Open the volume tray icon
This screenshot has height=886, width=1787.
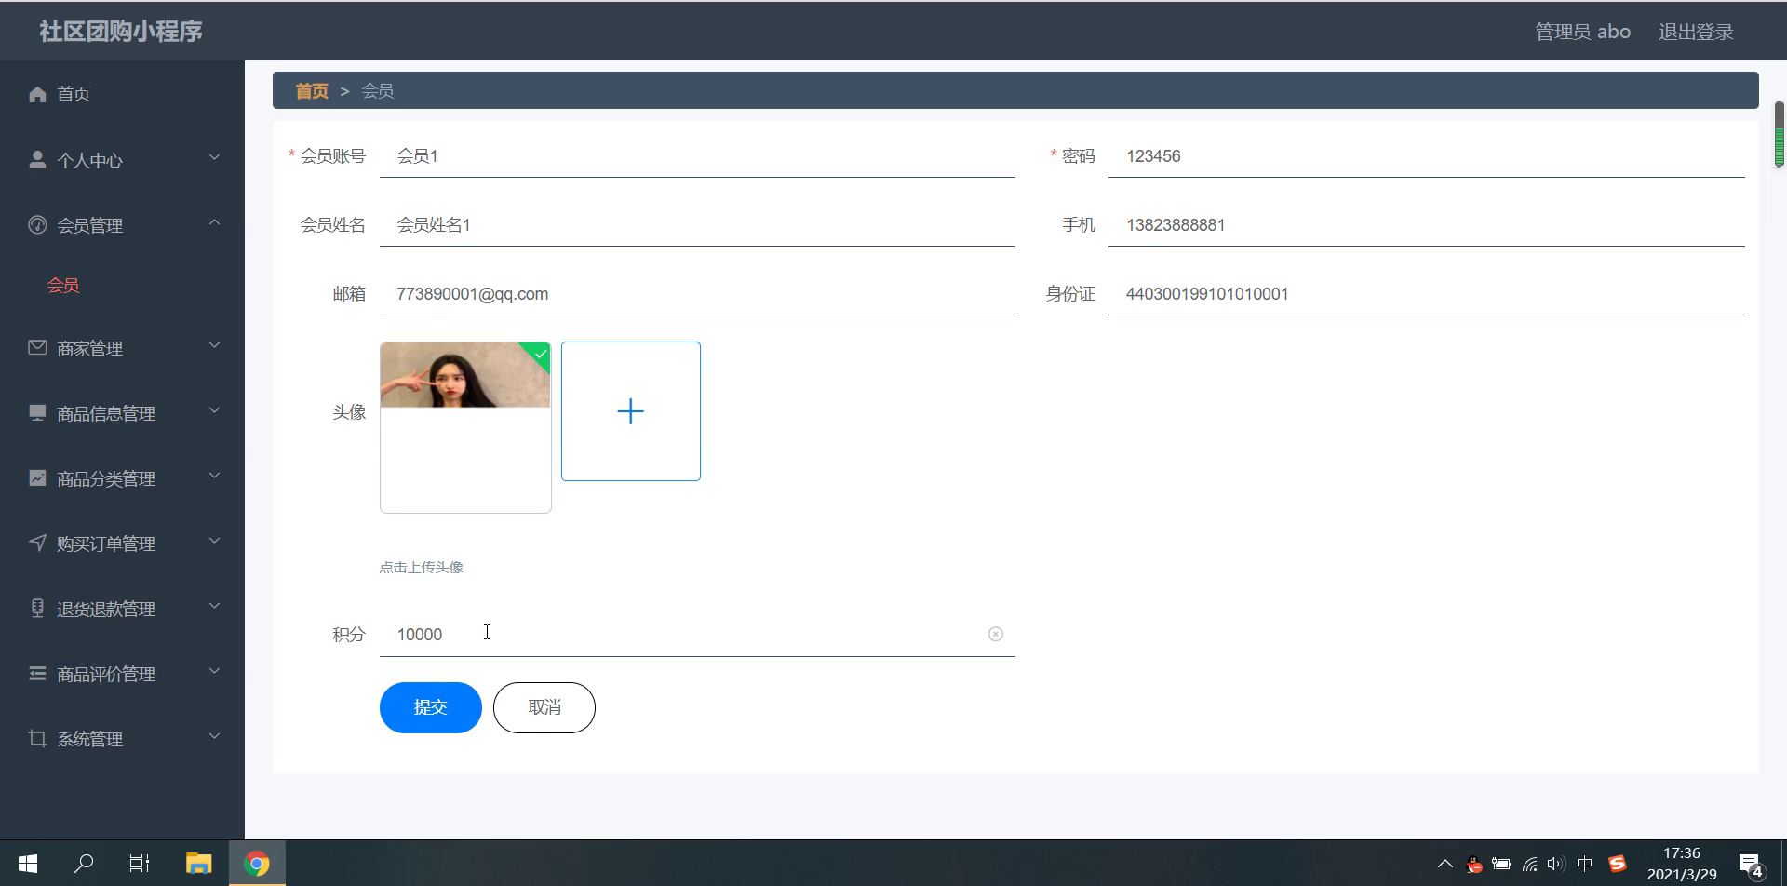[1556, 864]
